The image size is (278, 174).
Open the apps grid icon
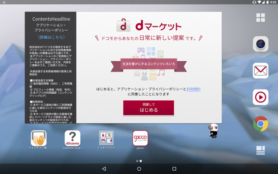tap(260, 18)
